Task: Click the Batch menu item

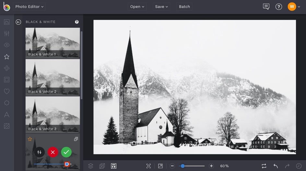Action: (184, 6)
